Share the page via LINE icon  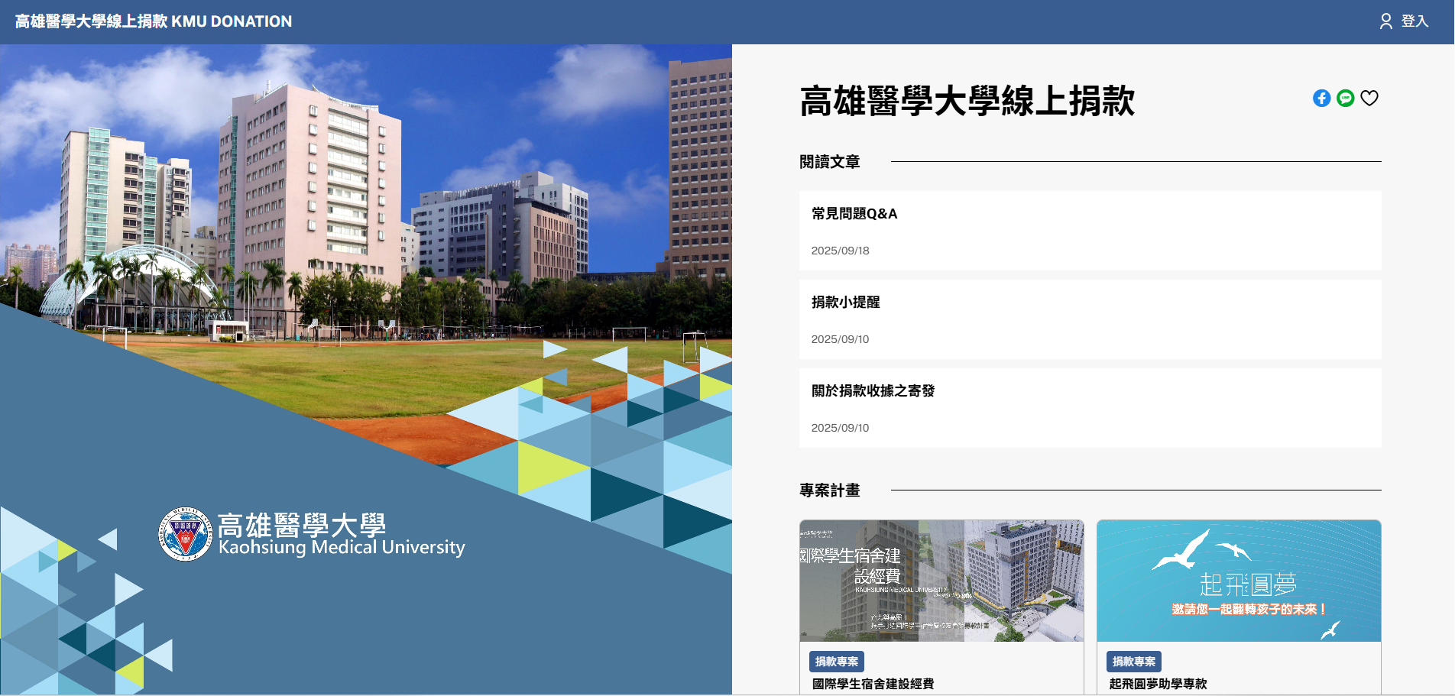click(1345, 99)
